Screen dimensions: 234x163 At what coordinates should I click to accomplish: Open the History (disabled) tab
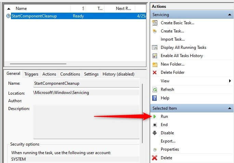click(x=118, y=74)
